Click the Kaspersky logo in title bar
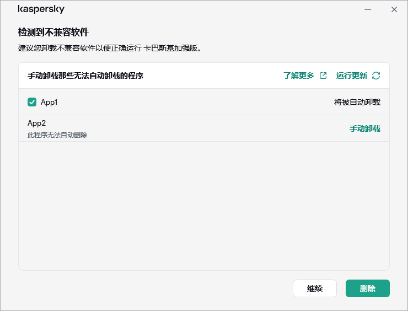 coord(41,9)
